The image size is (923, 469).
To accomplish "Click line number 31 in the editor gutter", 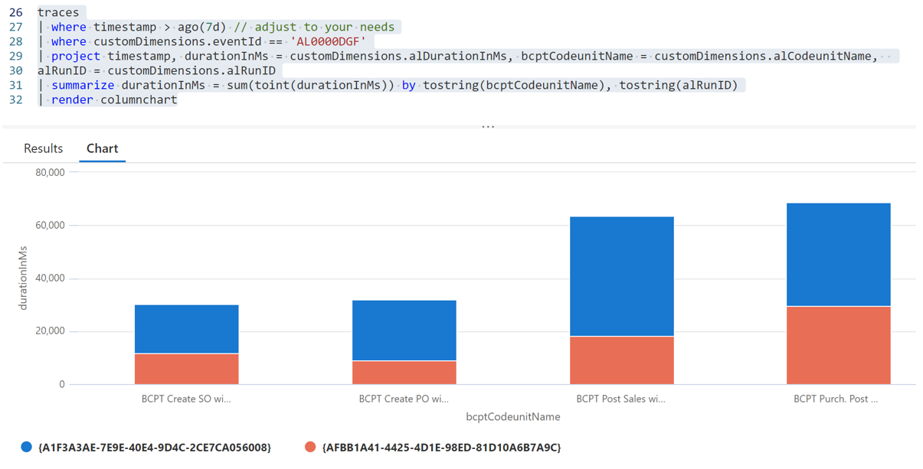I will (15, 85).
